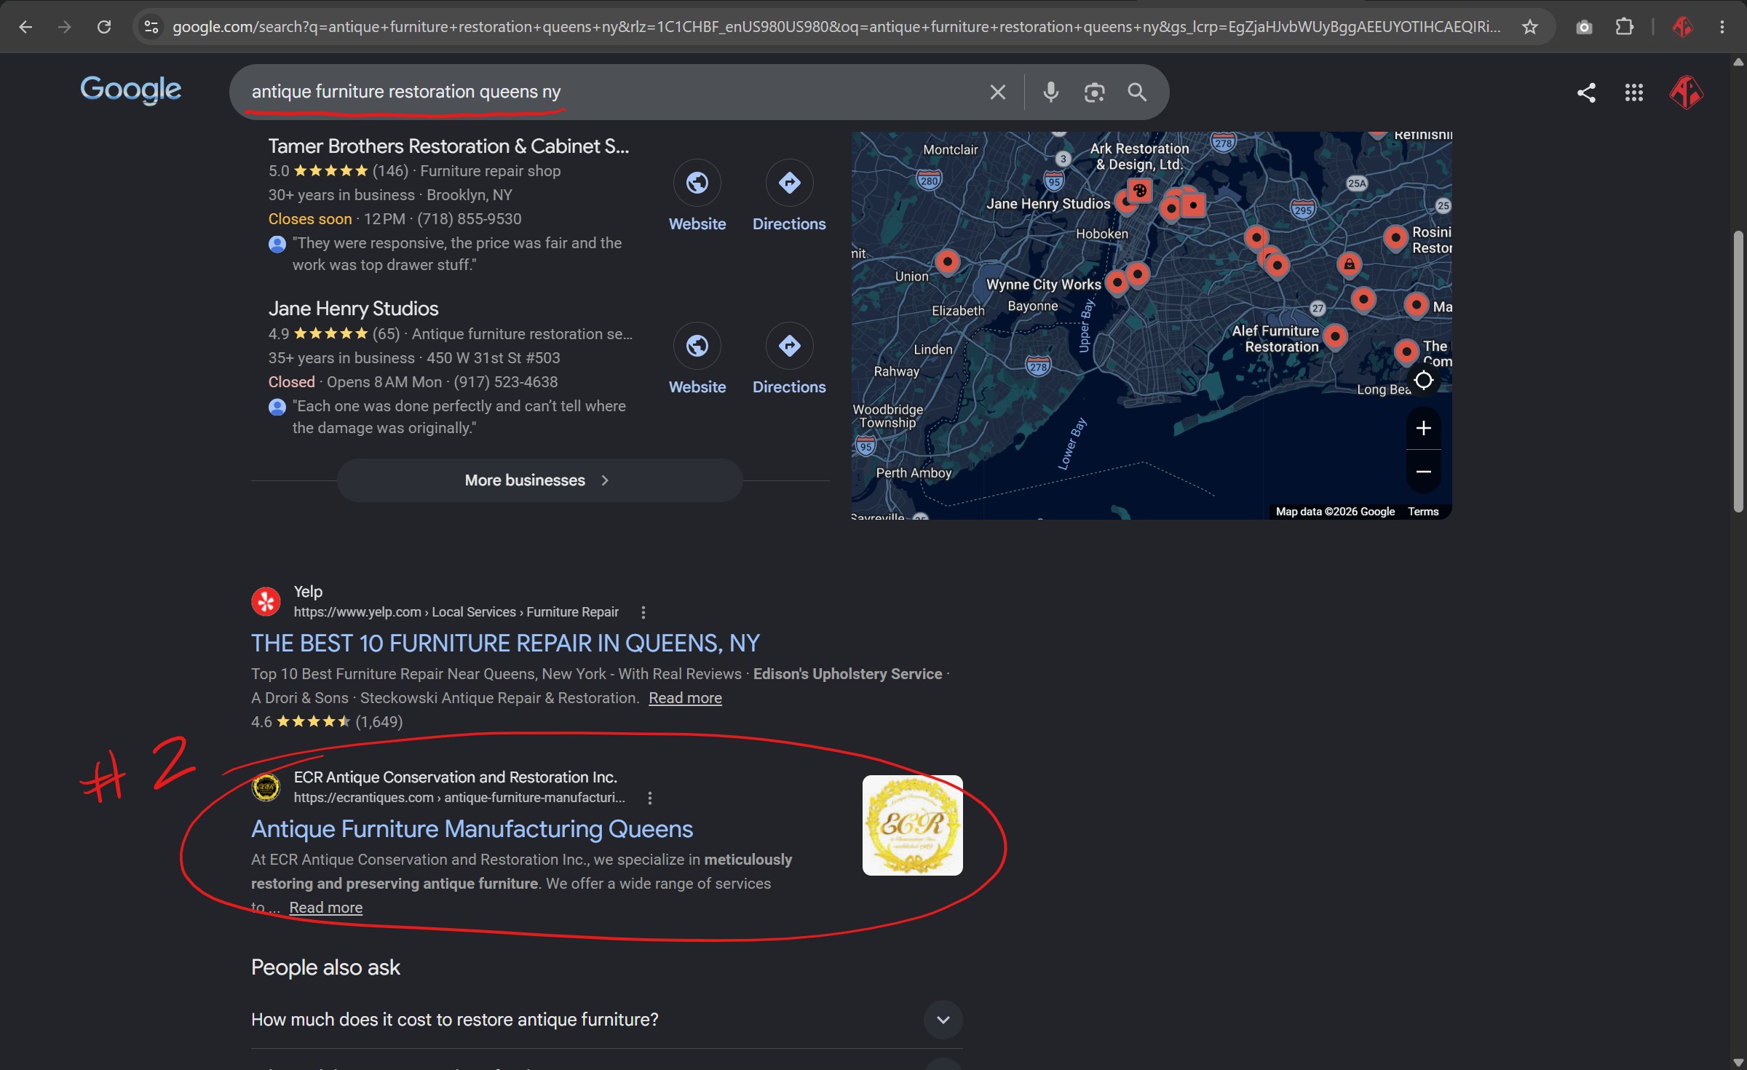Open map Terms link
Screen dimensions: 1747x1070
1423,512
